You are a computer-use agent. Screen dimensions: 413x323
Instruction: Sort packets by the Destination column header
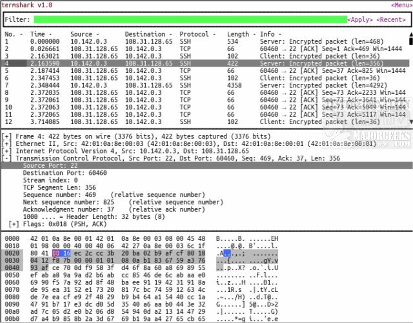(x=148, y=34)
